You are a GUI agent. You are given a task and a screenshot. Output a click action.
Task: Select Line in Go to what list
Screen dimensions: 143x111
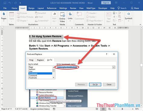click(x=40, y=71)
